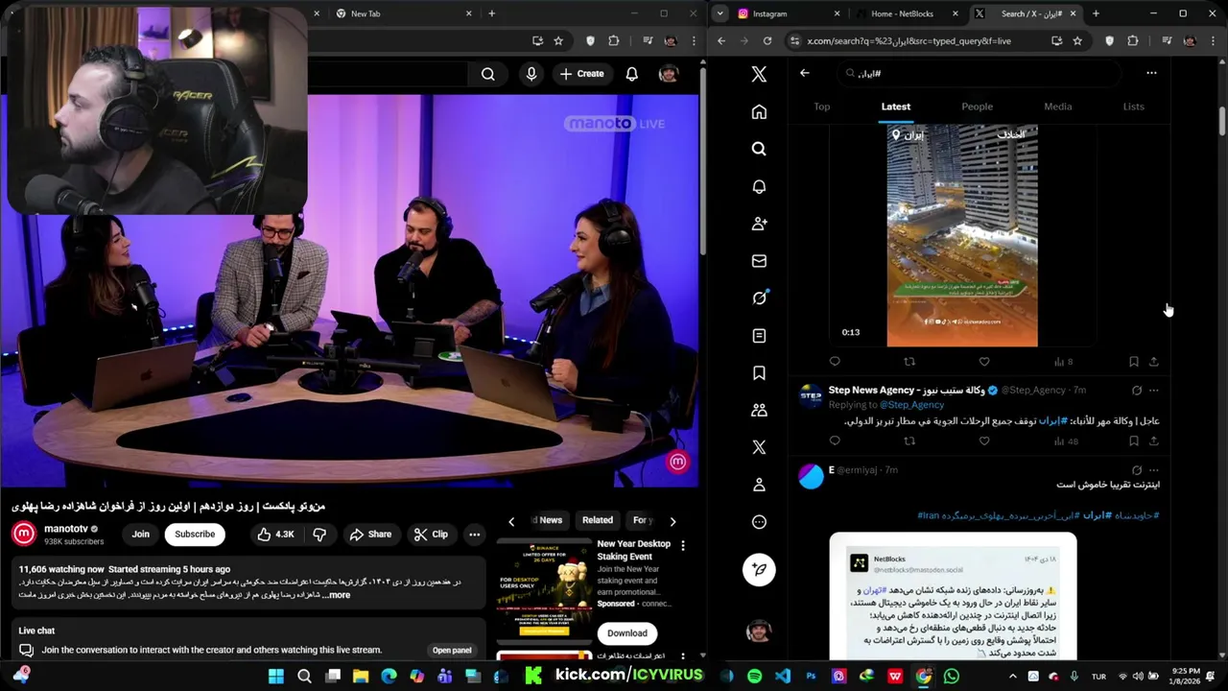Switch to the Lists search tab
The image size is (1228, 691).
click(1133, 107)
